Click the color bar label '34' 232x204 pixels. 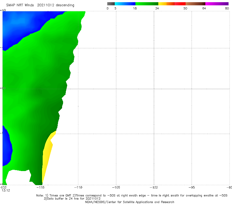pyautogui.click(x=157, y=8)
